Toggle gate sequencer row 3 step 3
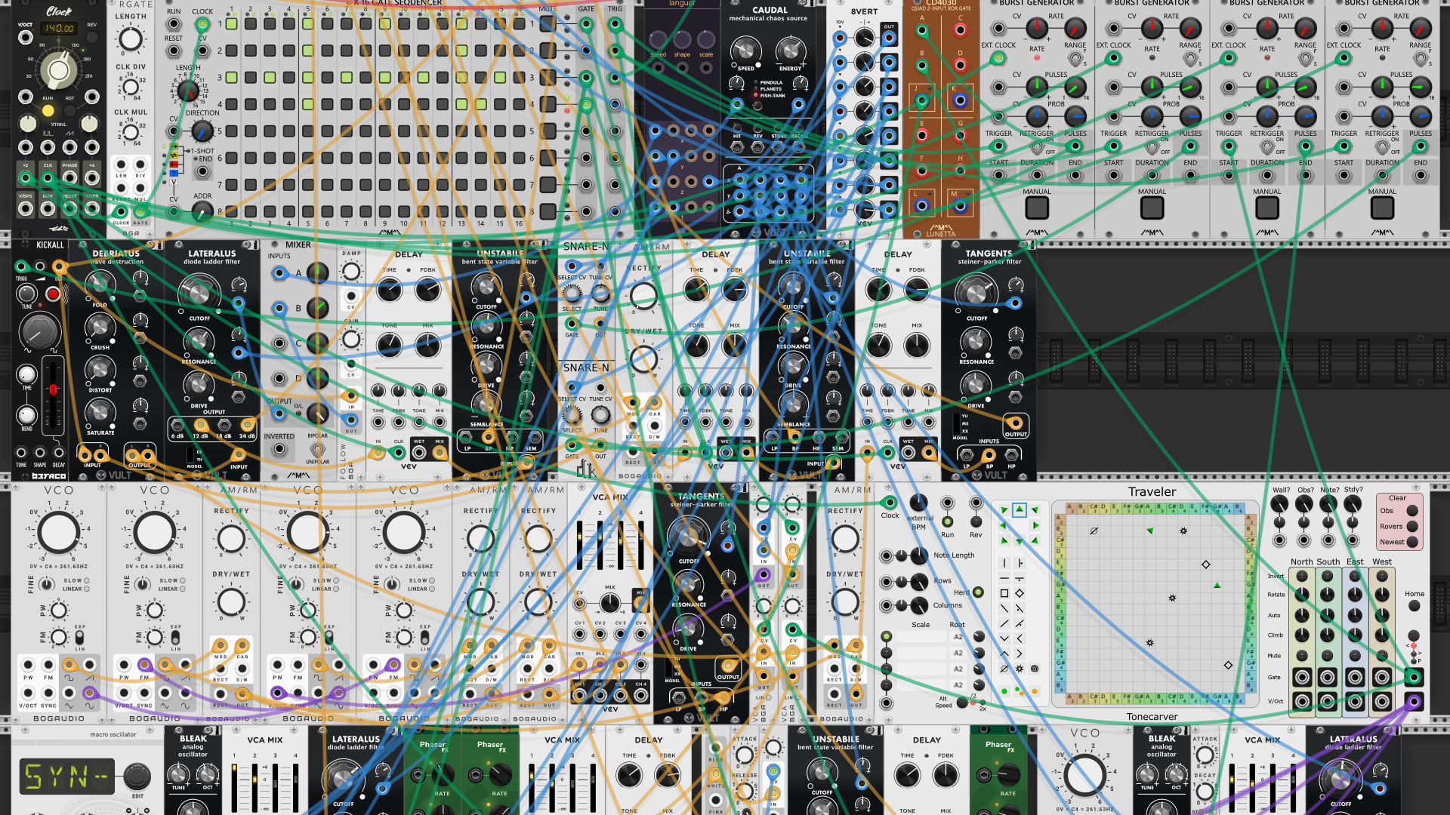Screen dimensions: 1450x815 pyautogui.click(x=270, y=77)
